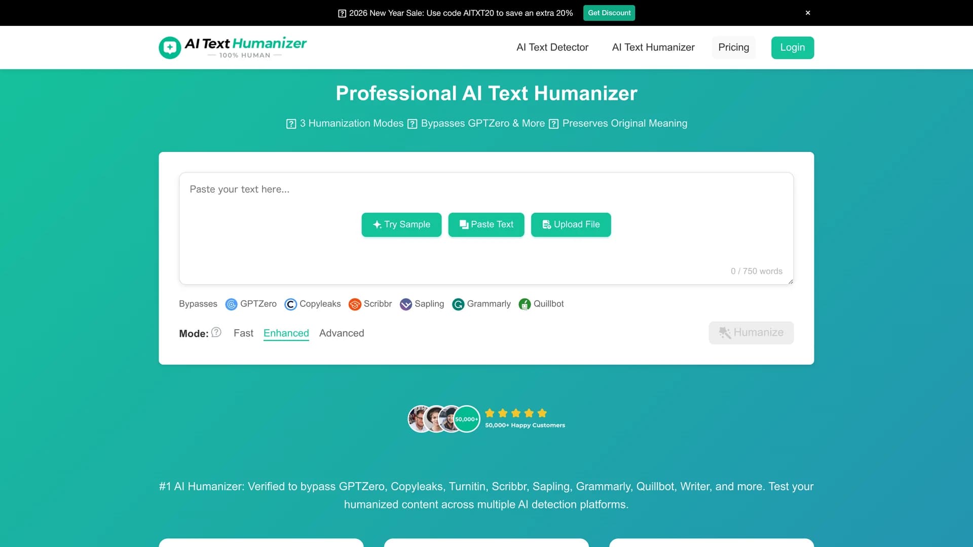Click 'Preserves Original Meaning' text
This screenshot has height=547, width=973.
point(625,124)
